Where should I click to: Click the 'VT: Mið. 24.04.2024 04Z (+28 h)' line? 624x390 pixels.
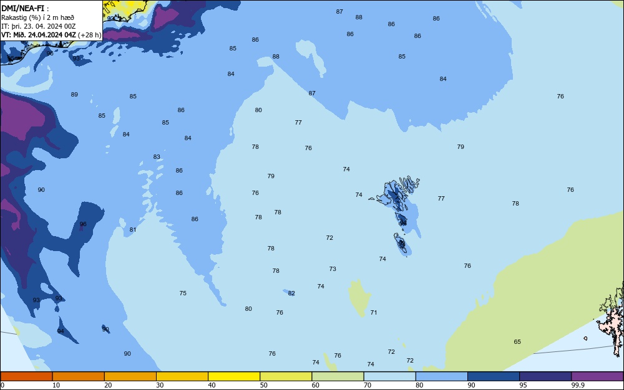tap(51, 35)
